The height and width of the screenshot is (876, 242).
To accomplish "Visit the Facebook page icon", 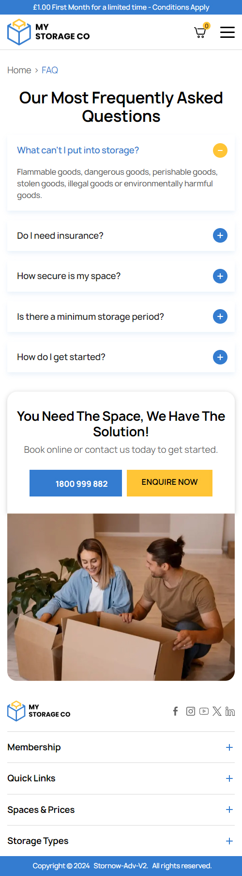I will [176, 711].
